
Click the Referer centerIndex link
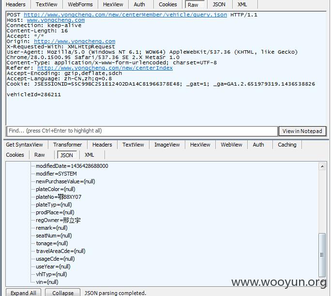(x=105, y=68)
